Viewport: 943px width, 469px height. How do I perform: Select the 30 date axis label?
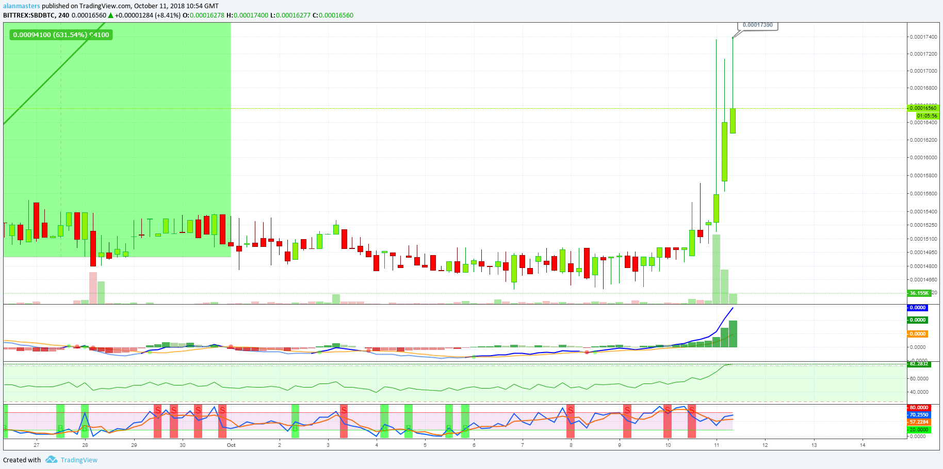(x=183, y=445)
